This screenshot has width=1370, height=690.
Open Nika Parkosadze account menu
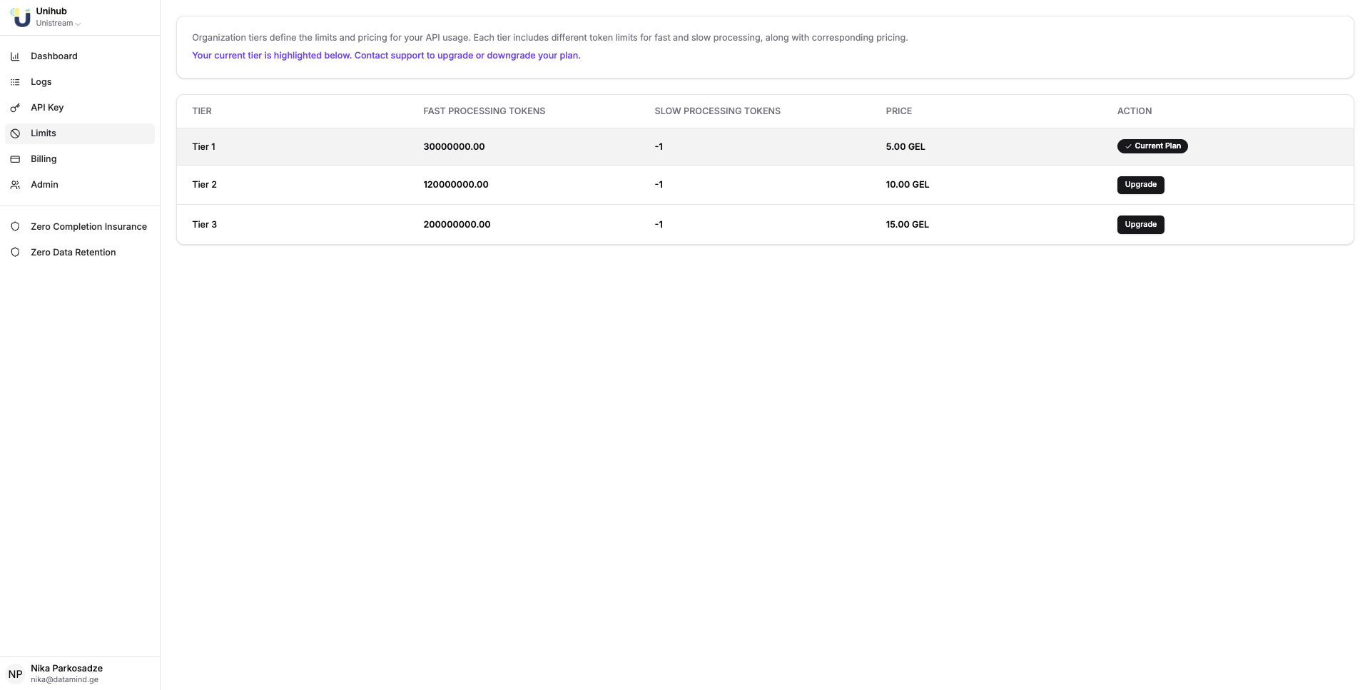pyautogui.click(x=66, y=669)
